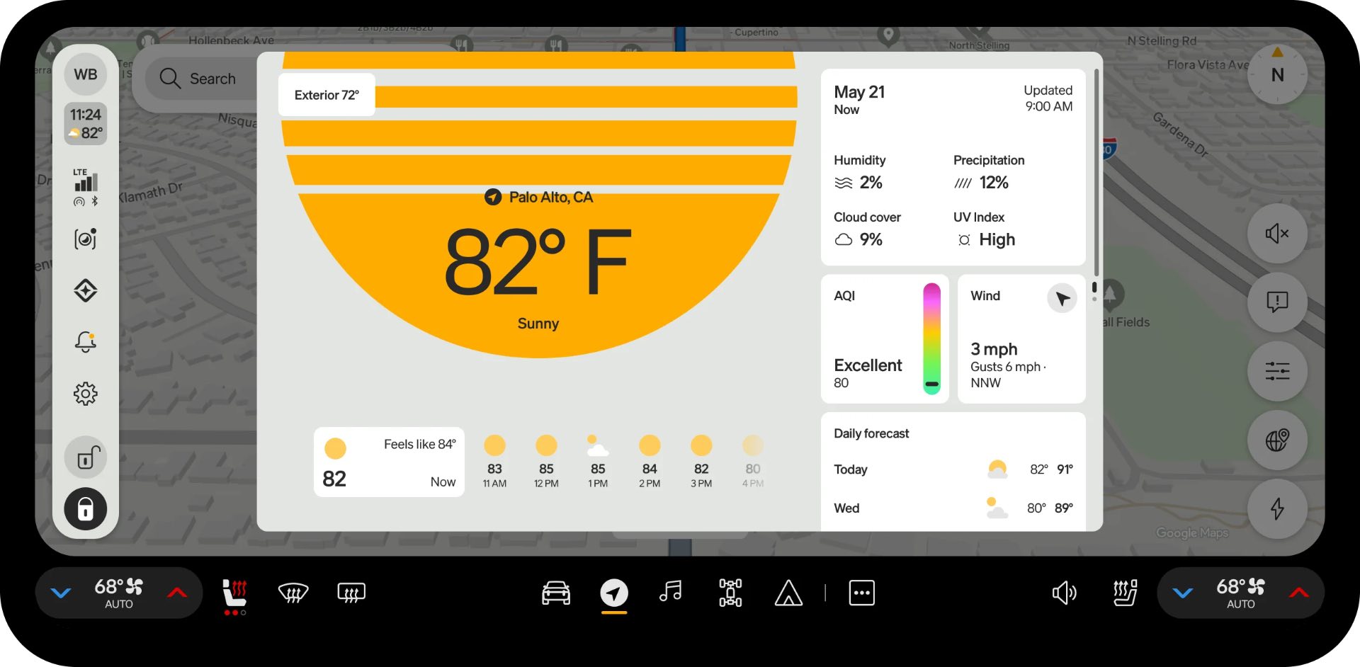1360x667 pixels.
Task: Click the UV Index High value
Action: point(997,239)
